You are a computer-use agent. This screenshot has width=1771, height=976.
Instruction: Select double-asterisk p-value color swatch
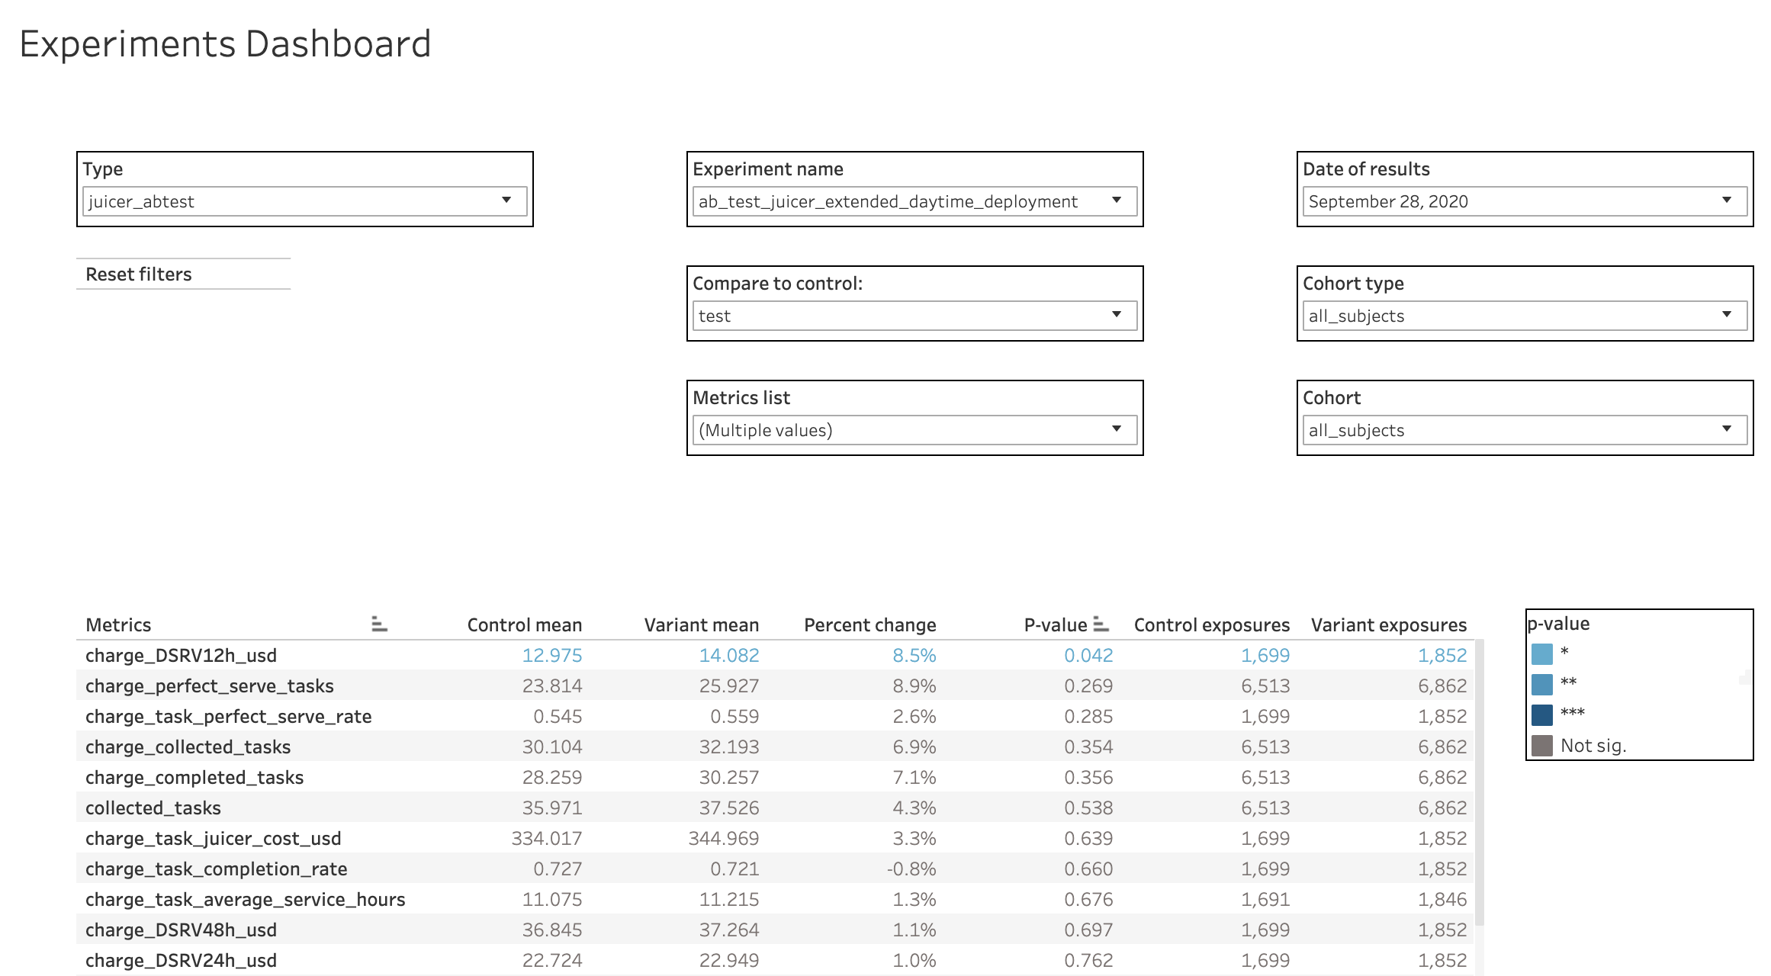click(x=1541, y=684)
